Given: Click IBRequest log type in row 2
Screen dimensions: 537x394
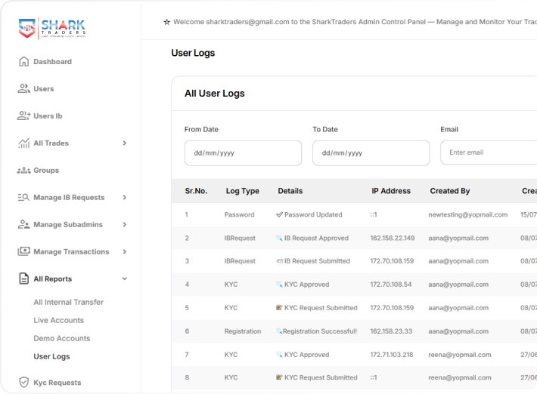Looking at the screenshot, I should tap(240, 239).
